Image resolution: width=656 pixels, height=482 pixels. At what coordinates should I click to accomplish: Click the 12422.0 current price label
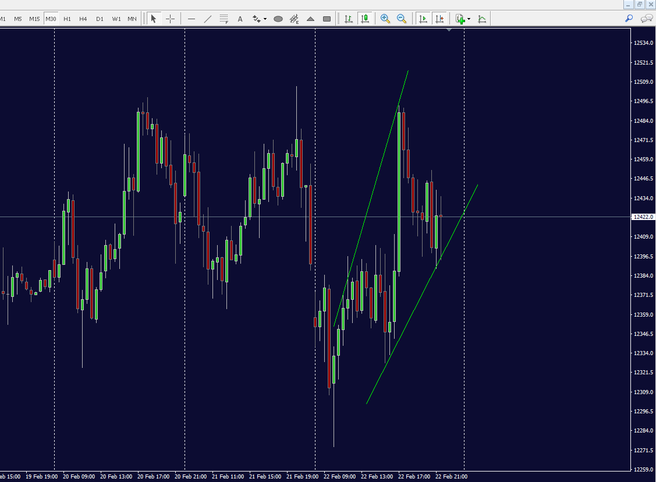click(643, 217)
